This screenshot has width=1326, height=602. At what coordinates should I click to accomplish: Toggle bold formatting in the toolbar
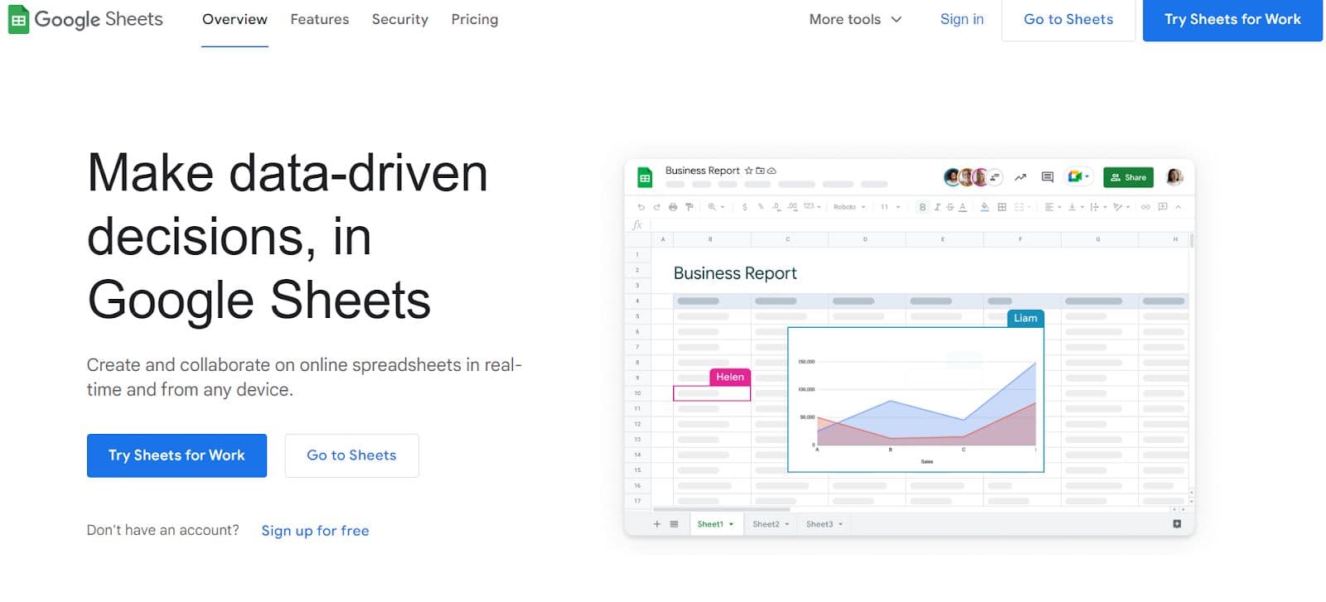[x=922, y=207]
